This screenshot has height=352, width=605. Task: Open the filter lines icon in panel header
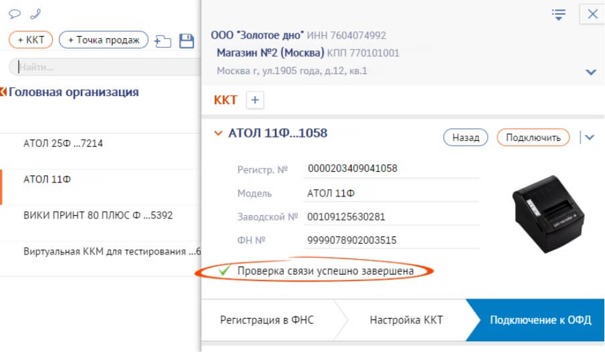coord(559,15)
